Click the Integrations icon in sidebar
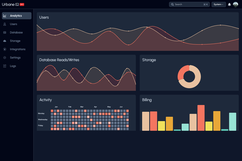This screenshot has width=242, height=161. pyautogui.click(x=5, y=49)
